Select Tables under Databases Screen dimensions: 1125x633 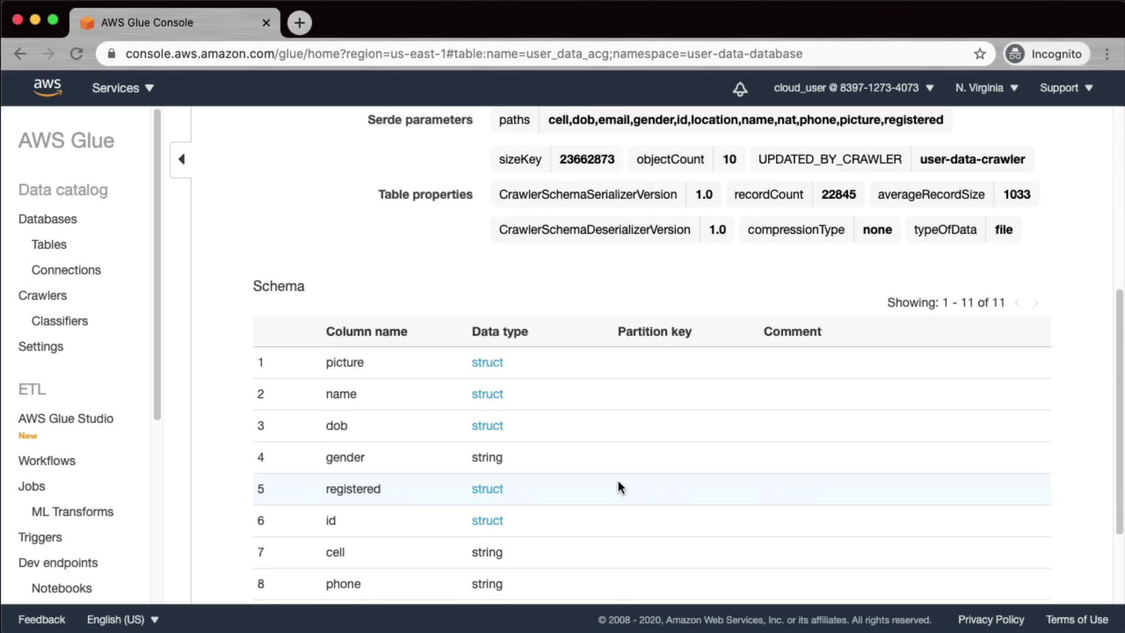(49, 244)
